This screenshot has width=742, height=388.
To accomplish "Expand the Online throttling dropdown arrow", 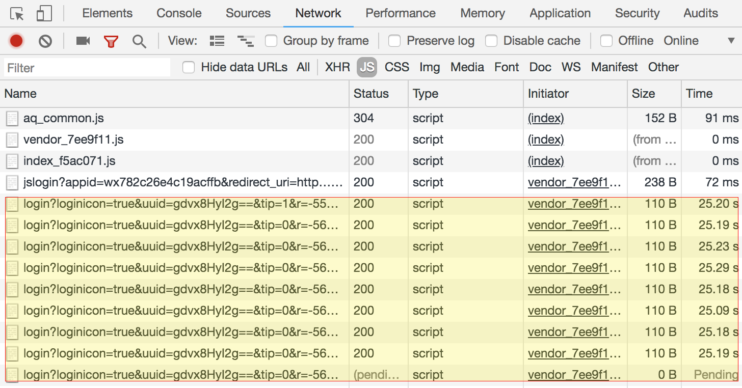I will point(731,41).
